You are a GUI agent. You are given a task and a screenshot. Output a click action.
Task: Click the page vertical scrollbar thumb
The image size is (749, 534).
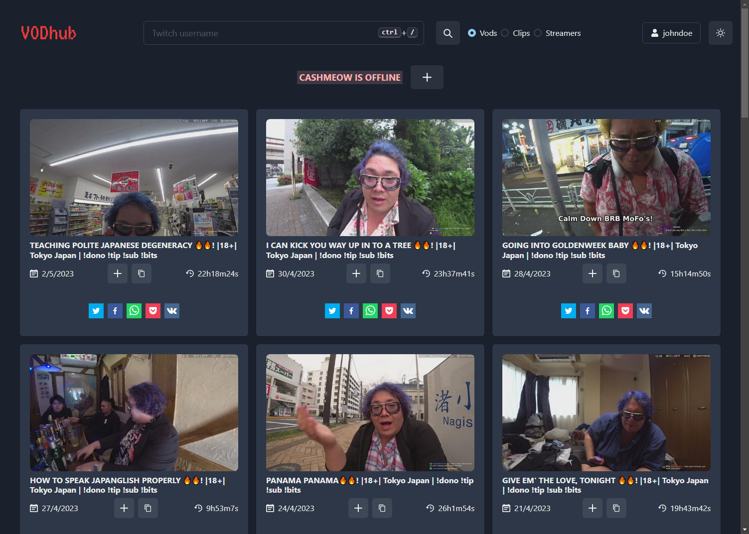(x=745, y=63)
